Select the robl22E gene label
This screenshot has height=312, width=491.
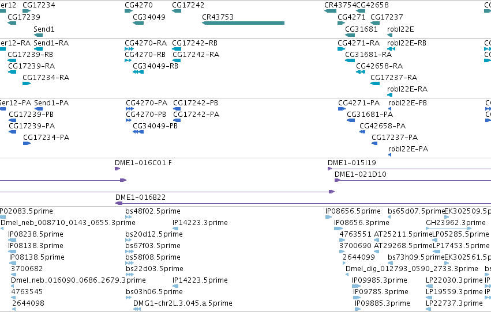tap(400, 29)
